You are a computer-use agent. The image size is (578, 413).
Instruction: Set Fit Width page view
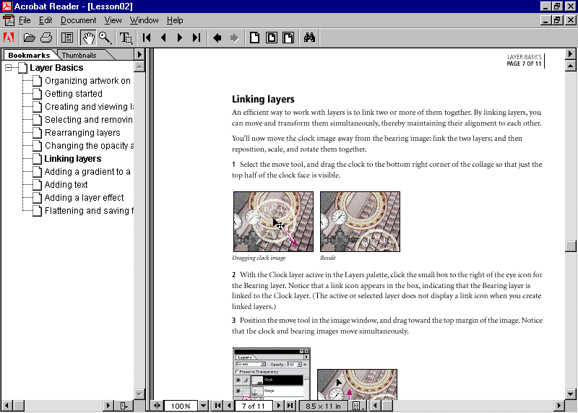click(x=288, y=38)
